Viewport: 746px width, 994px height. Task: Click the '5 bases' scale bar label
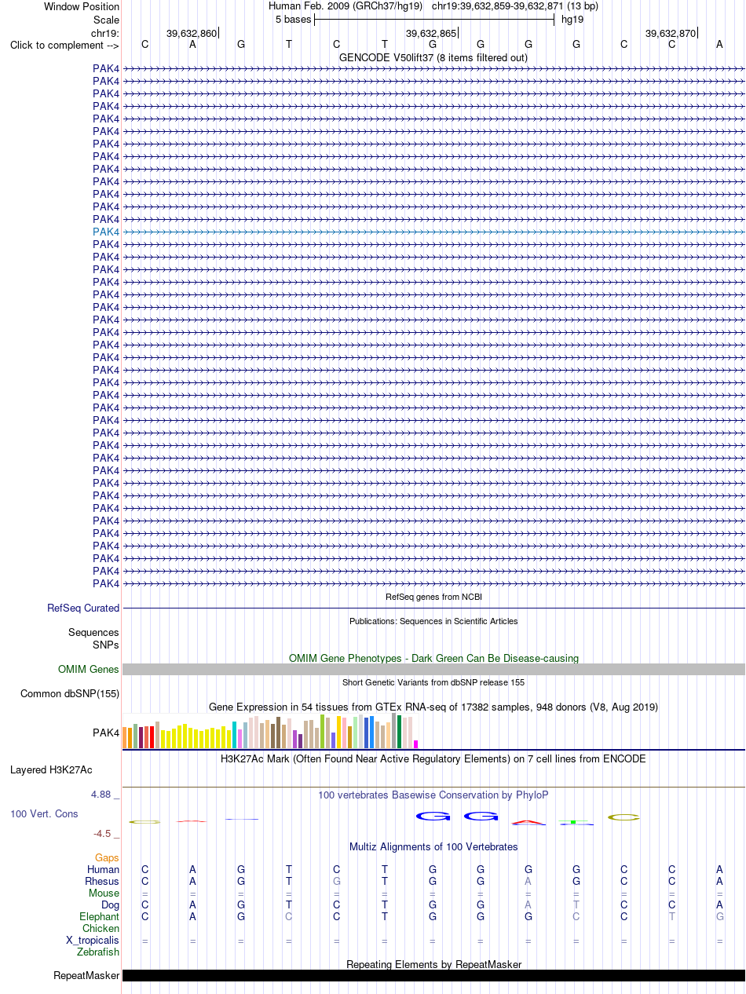point(293,20)
